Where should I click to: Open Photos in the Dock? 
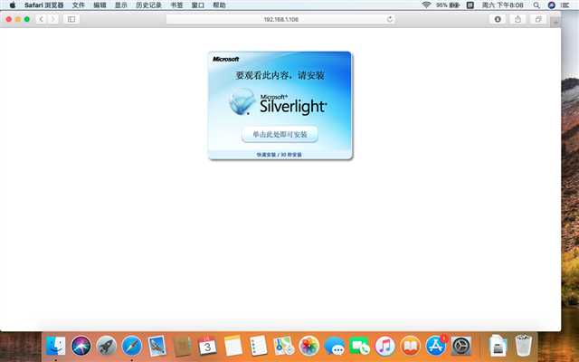309,346
